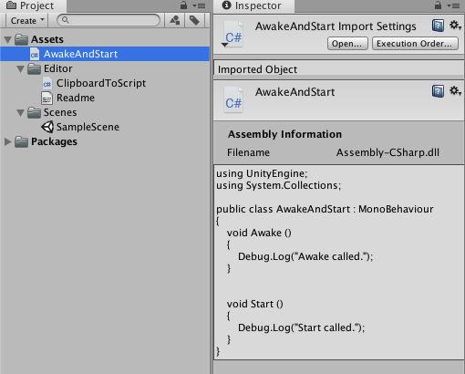Viewport: 465px width, 374px height.
Task: Open the Create dropdown menu
Action: click(27, 20)
